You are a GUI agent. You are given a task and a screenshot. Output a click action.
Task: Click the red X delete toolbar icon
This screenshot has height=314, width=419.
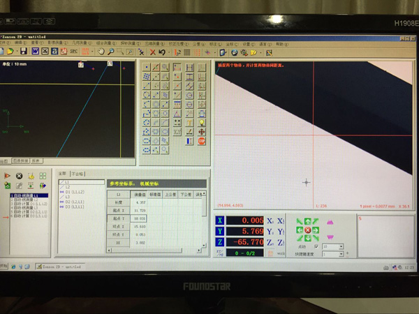pos(152,52)
